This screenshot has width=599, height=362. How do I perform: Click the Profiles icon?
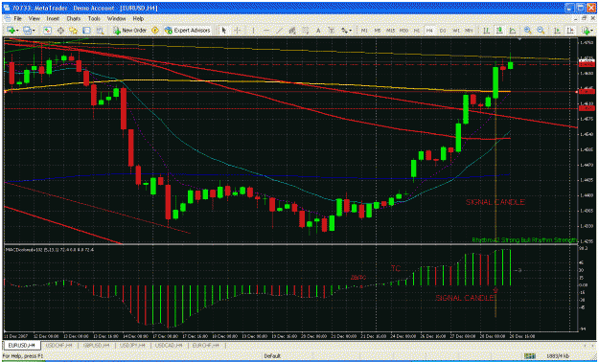pyautogui.click(x=27, y=31)
